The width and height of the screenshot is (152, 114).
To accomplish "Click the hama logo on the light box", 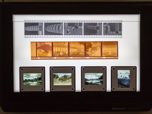I will (x=118, y=109).
